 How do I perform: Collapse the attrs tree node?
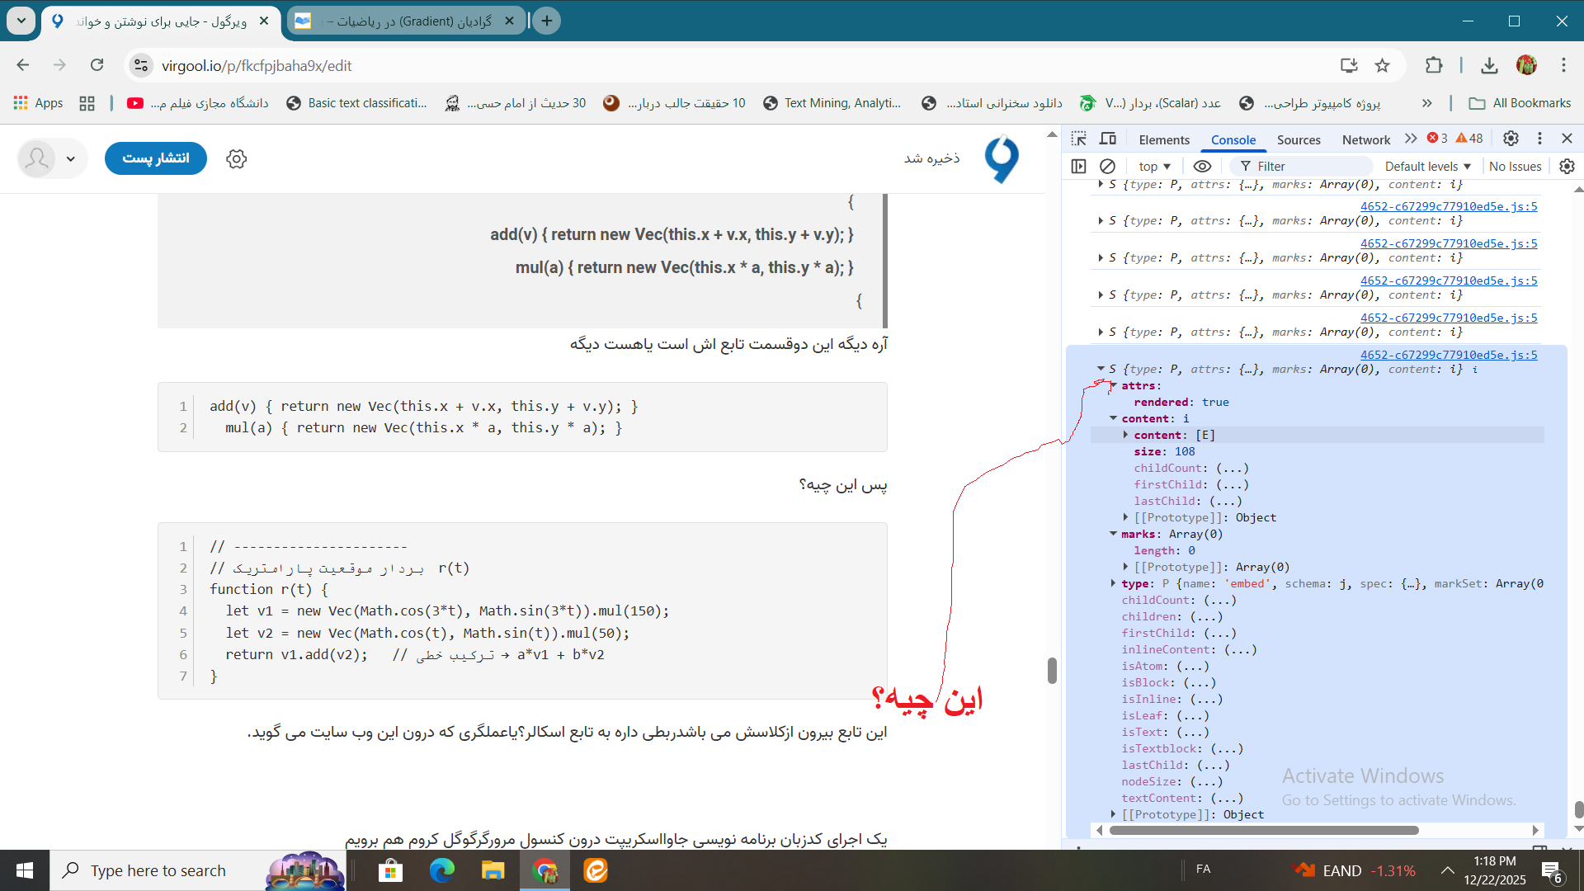(1113, 385)
